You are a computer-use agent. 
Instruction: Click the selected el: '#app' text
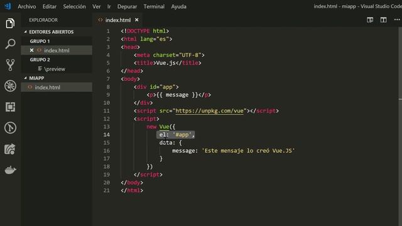point(176,135)
